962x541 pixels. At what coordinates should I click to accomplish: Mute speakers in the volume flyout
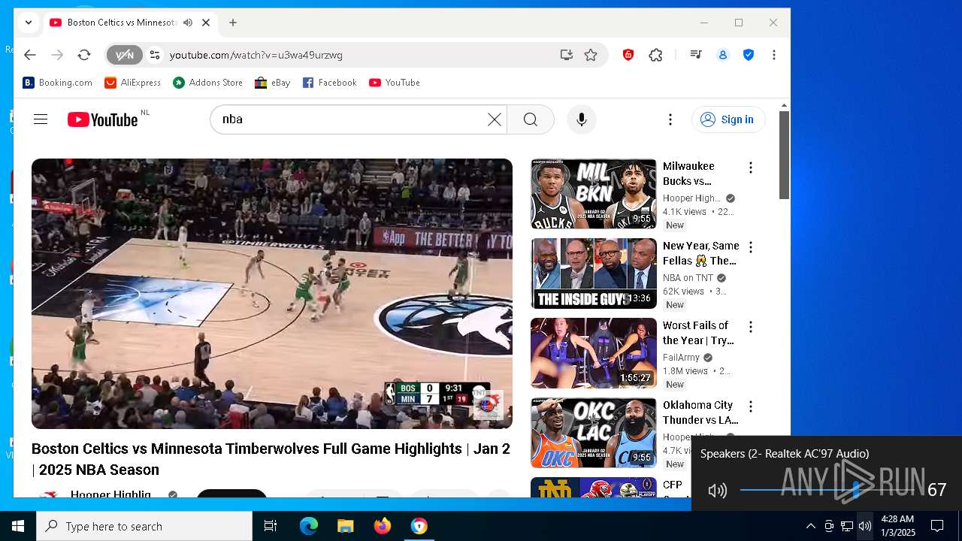click(718, 491)
